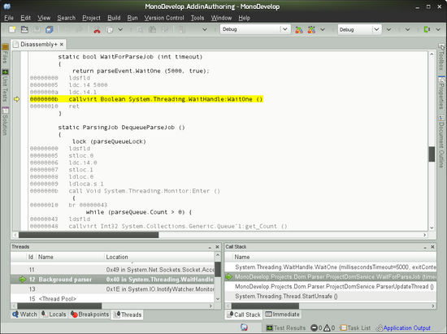
Task: Select thread 13 InotifyWatcher row
Action: [x=112, y=289]
